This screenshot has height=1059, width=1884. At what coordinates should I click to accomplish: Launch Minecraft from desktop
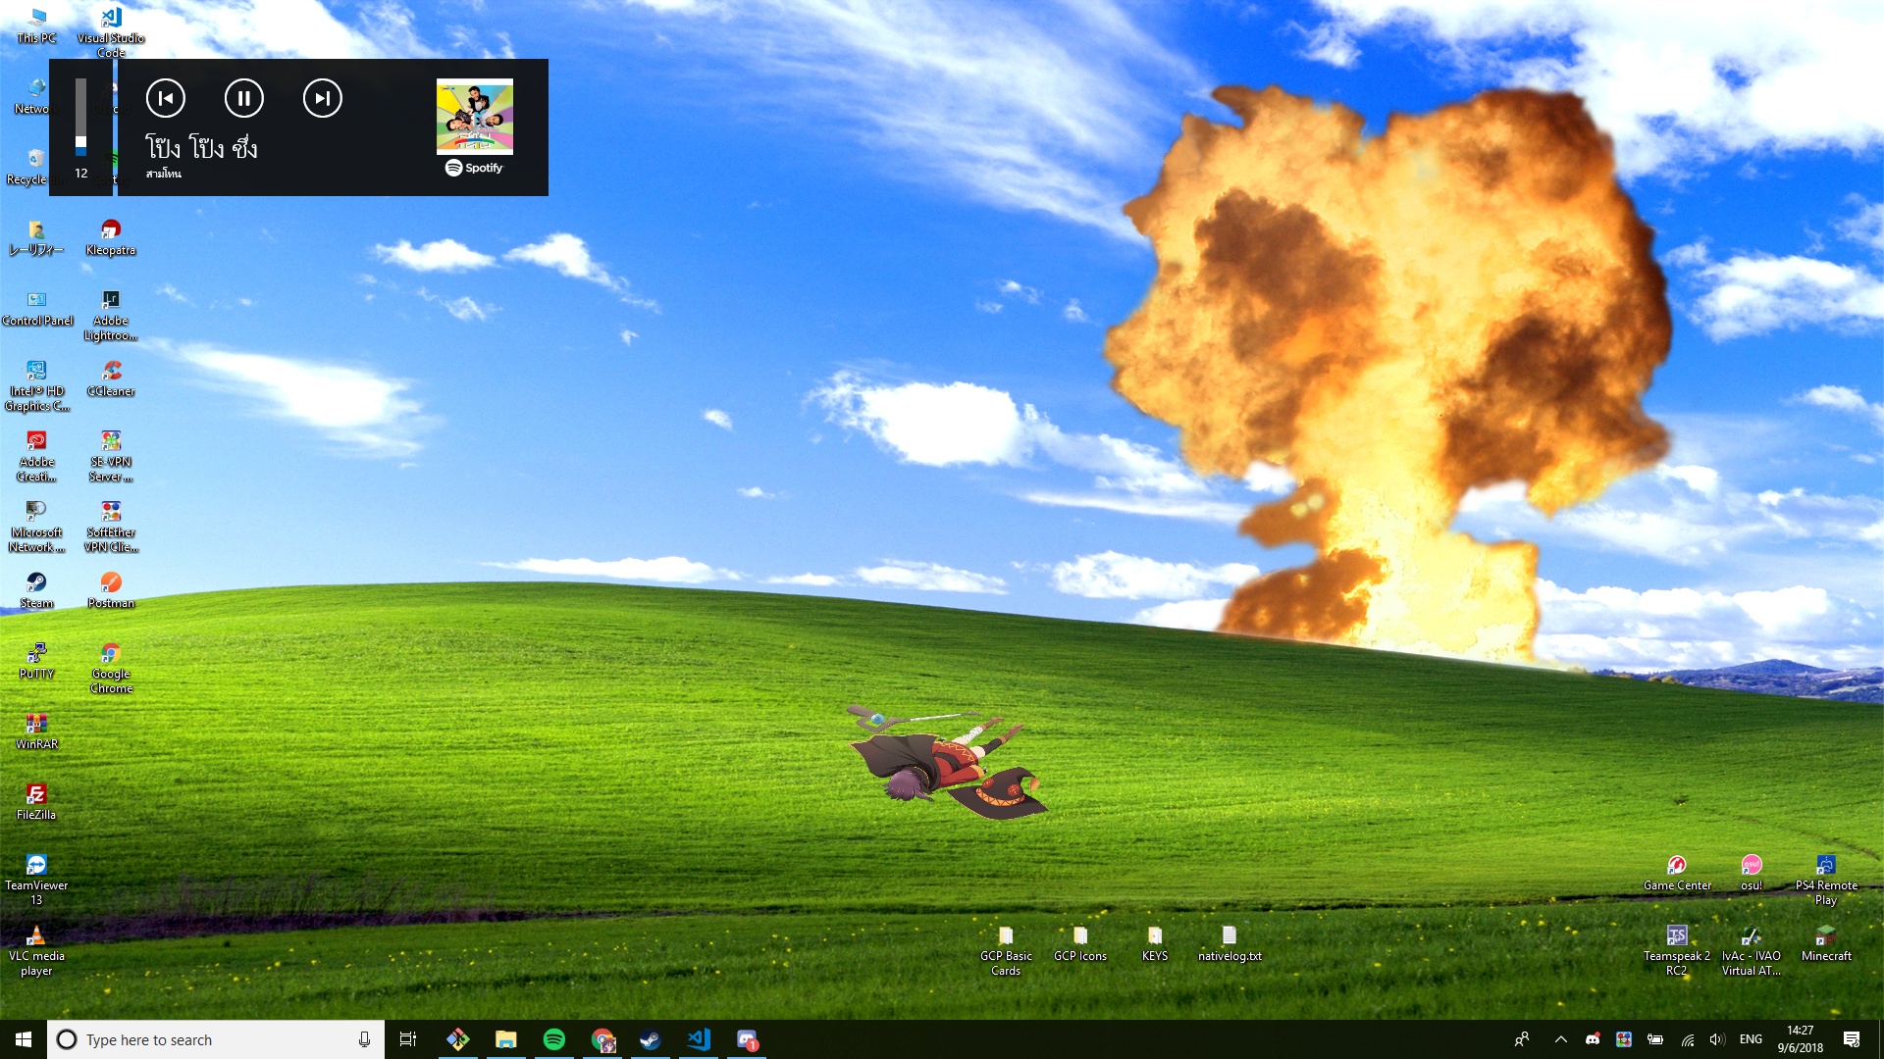click(1826, 942)
